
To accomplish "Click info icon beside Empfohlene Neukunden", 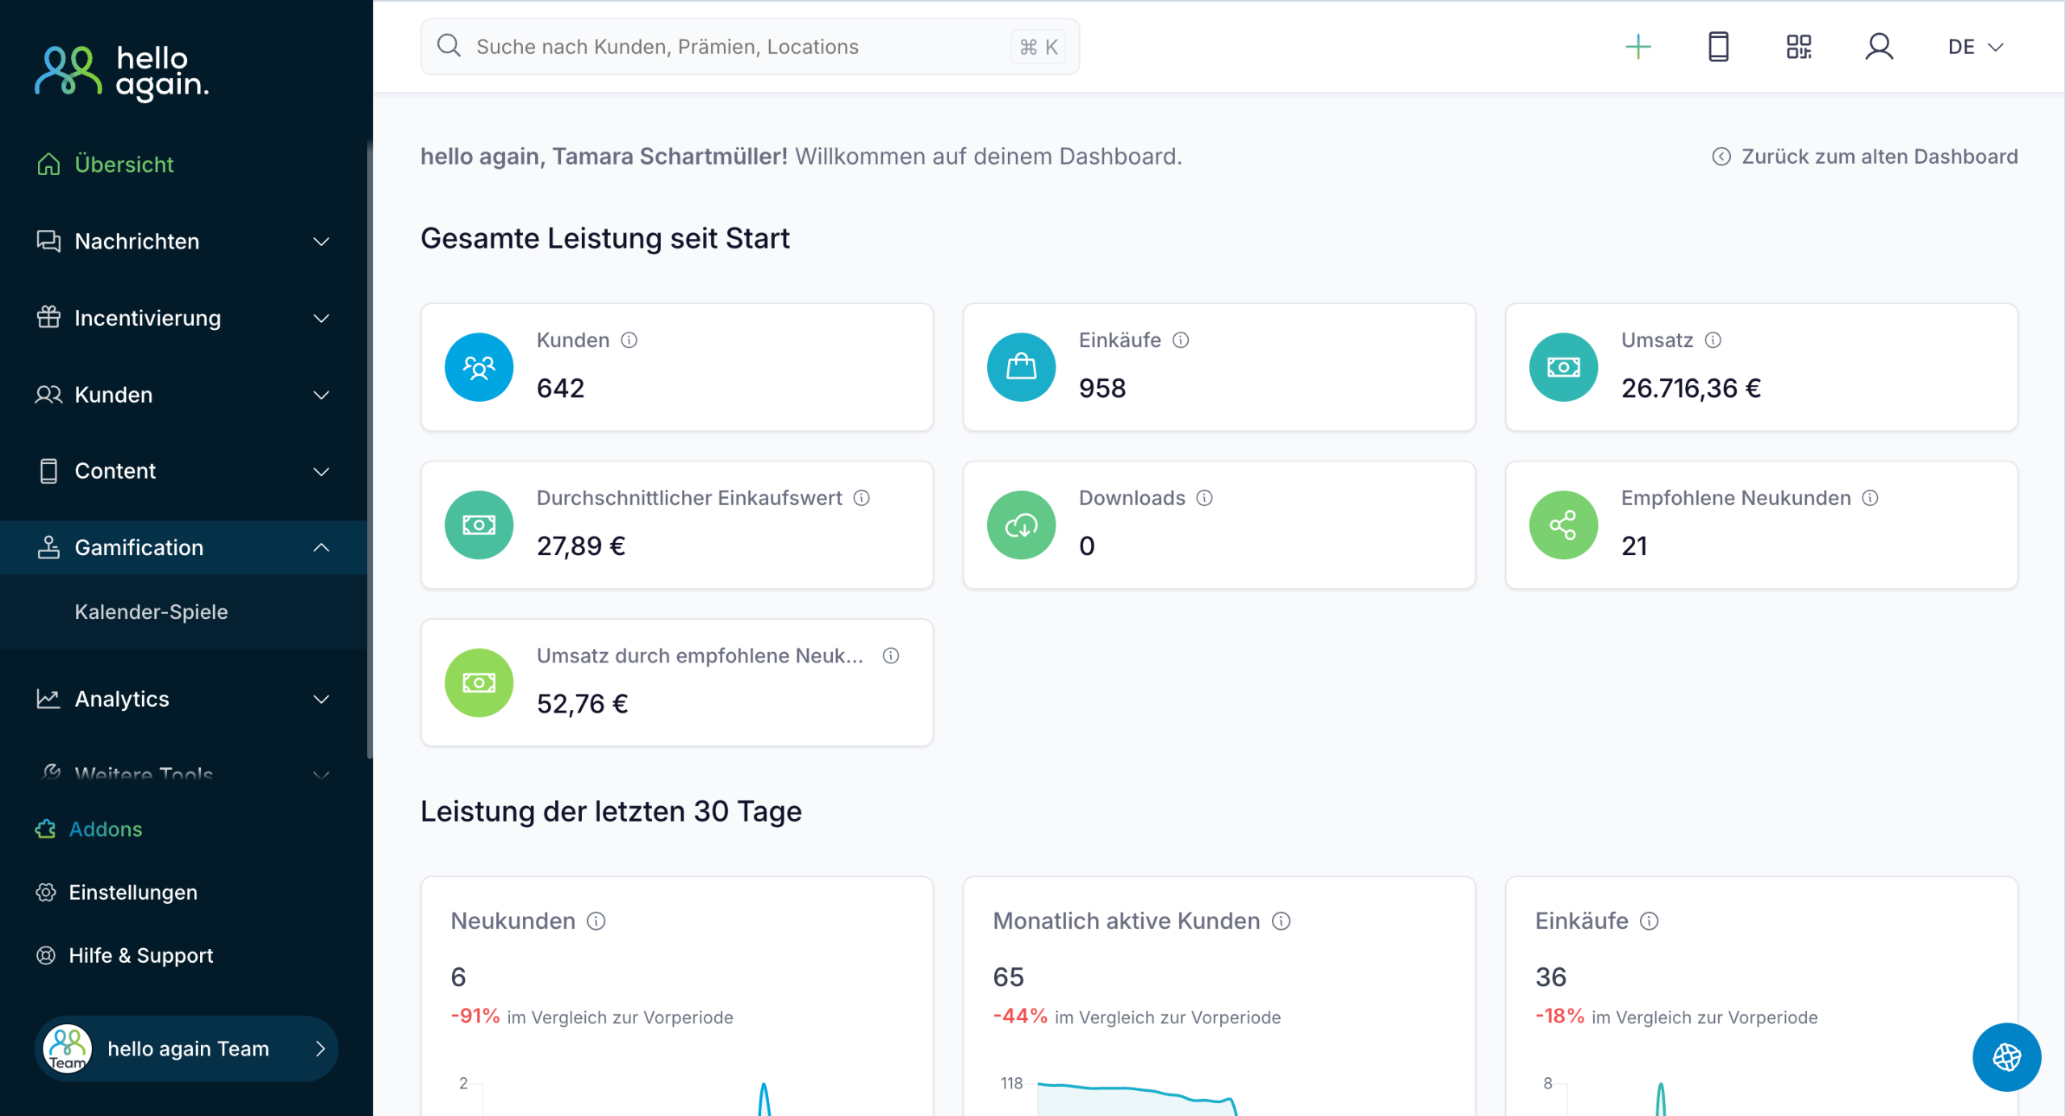I will 1870,498.
